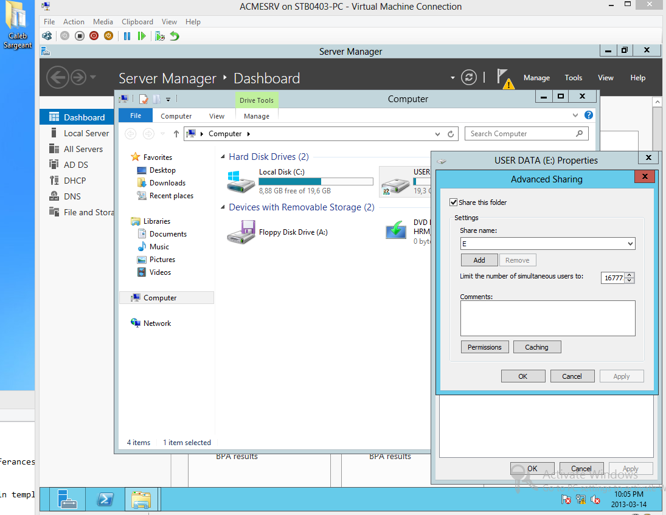The image size is (666, 515).
Task: Select Dashboard in Server Manager sidebar
Action: pos(77,117)
